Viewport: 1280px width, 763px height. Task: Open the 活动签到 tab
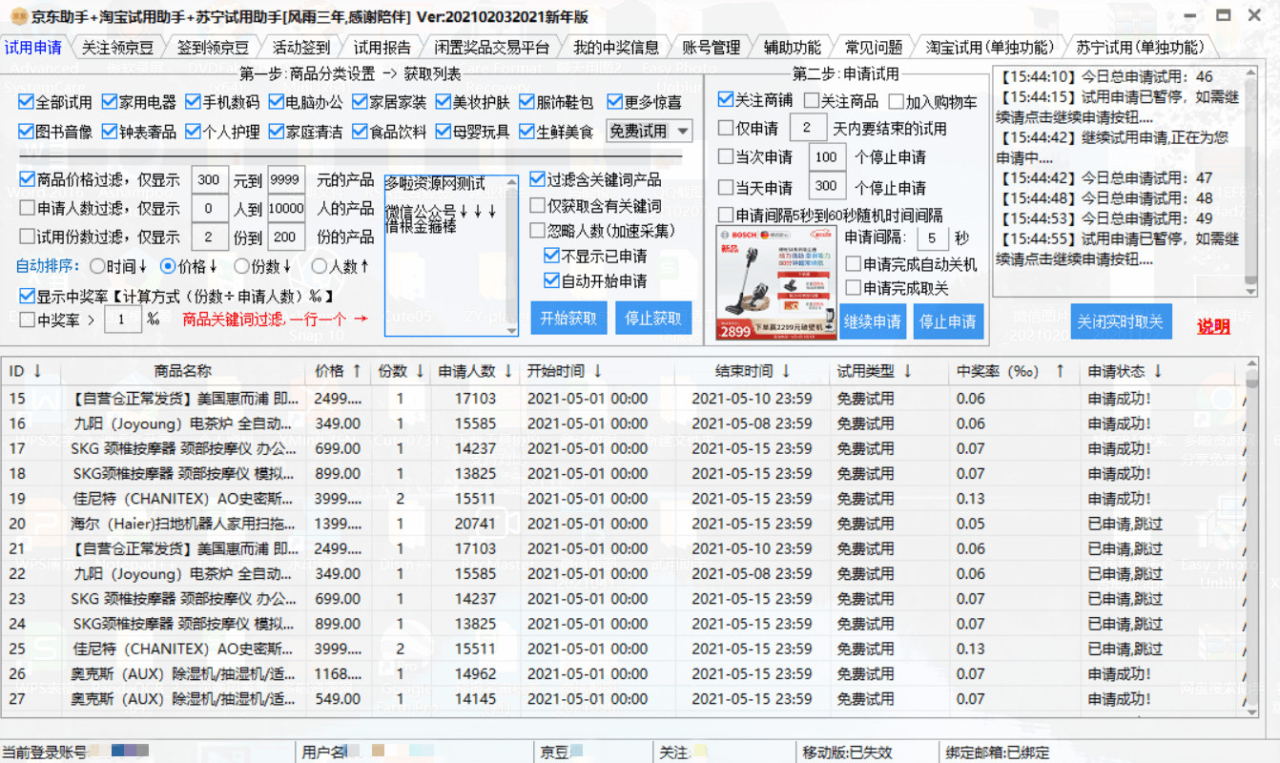click(301, 48)
